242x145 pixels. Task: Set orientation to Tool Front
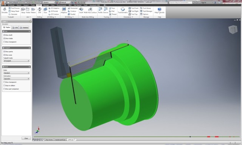coord(133,8)
